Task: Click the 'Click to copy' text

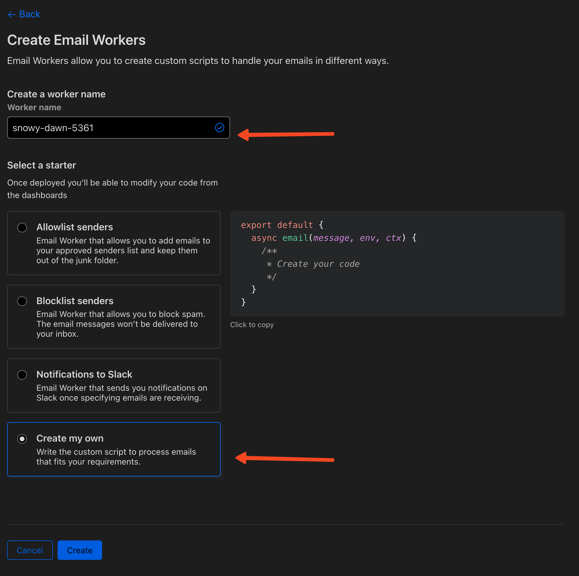Action: (252, 325)
